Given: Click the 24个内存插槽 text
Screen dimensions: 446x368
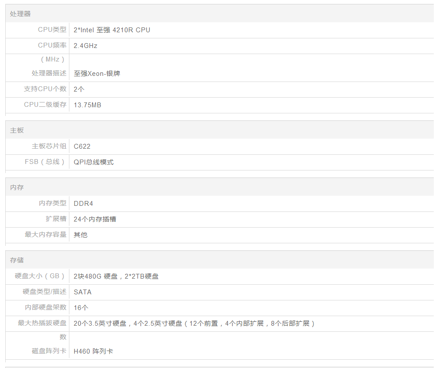Looking at the screenshot, I should point(95,219).
